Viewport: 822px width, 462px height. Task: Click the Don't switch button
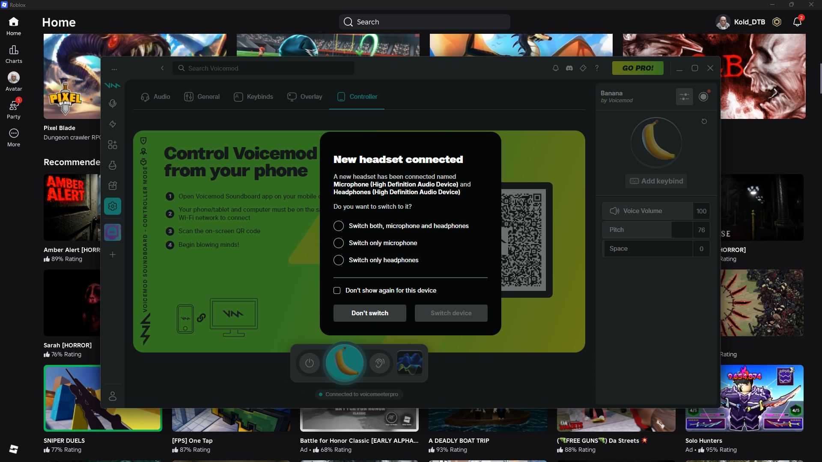coord(370,313)
